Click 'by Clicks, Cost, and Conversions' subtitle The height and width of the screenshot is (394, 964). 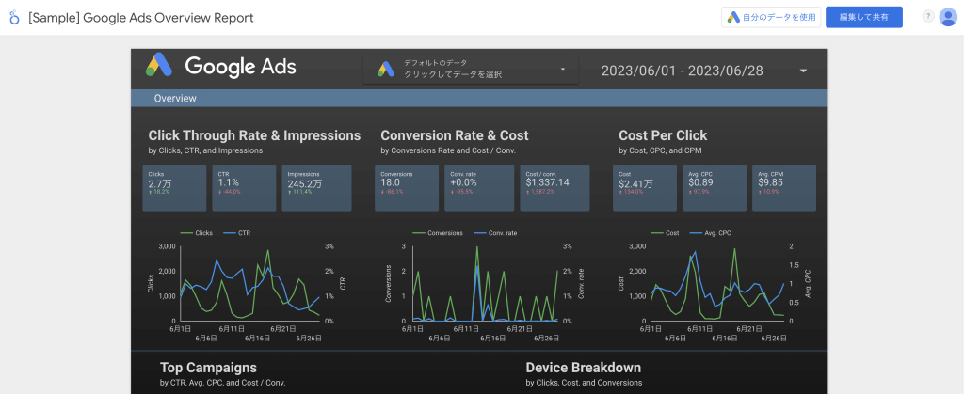584,383
